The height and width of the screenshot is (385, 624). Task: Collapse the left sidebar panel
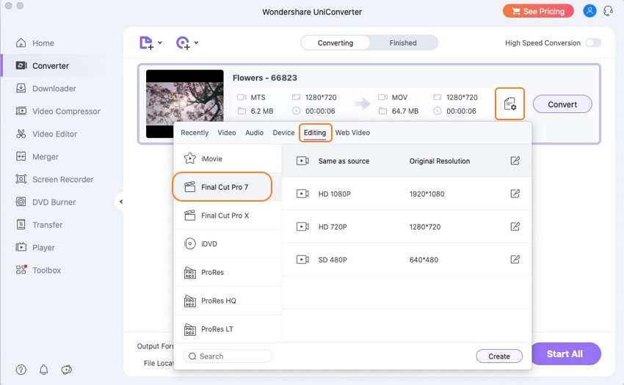[x=121, y=202]
